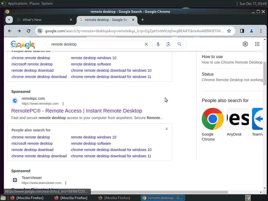
Task: Click the browser forward arrow
Action: click(x=19, y=31)
